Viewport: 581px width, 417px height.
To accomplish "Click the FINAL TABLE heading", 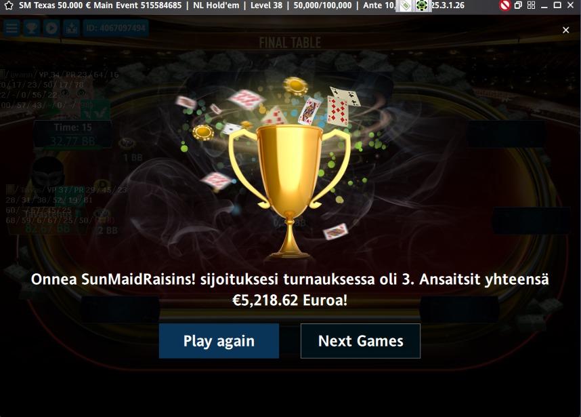I will pos(290,43).
